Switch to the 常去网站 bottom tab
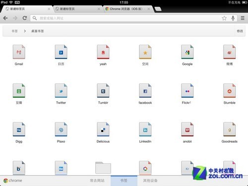248x186 pixels. pos(97,181)
